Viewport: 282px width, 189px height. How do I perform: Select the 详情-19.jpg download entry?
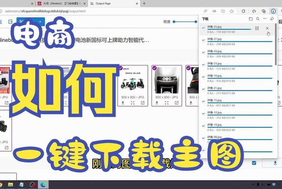237,78
